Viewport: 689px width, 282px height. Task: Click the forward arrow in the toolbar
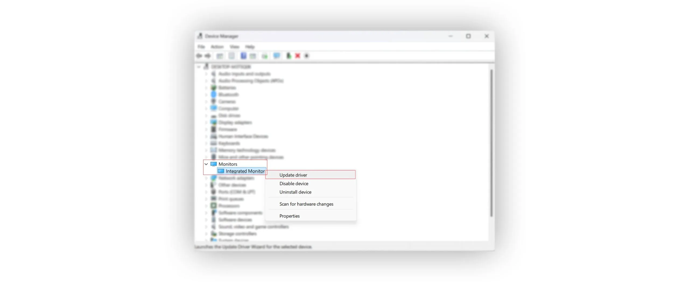208,56
